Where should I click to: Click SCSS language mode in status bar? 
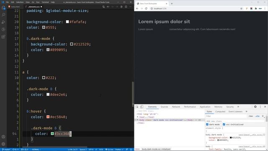pos(101,149)
